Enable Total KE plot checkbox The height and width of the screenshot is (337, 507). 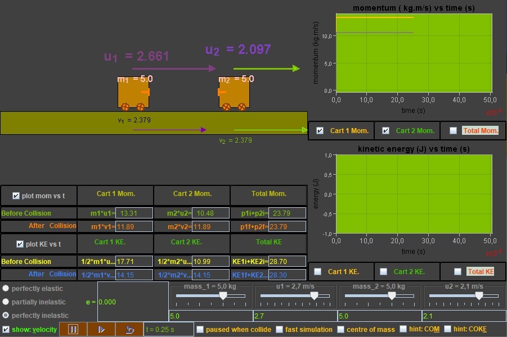(x=458, y=271)
